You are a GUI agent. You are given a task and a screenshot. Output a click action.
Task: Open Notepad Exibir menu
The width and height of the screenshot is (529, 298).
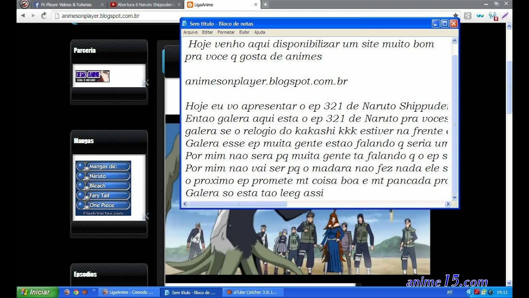(244, 32)
